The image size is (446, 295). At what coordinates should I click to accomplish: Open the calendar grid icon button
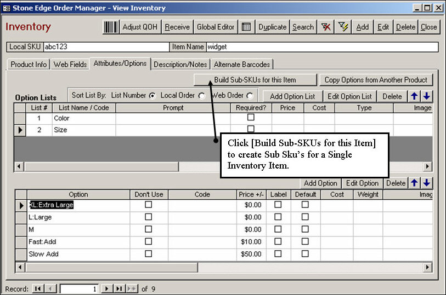(246, 27)
